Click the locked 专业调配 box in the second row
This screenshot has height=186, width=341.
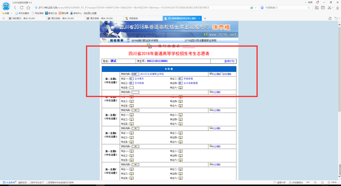pyautogui.click(x=211, y=92)
